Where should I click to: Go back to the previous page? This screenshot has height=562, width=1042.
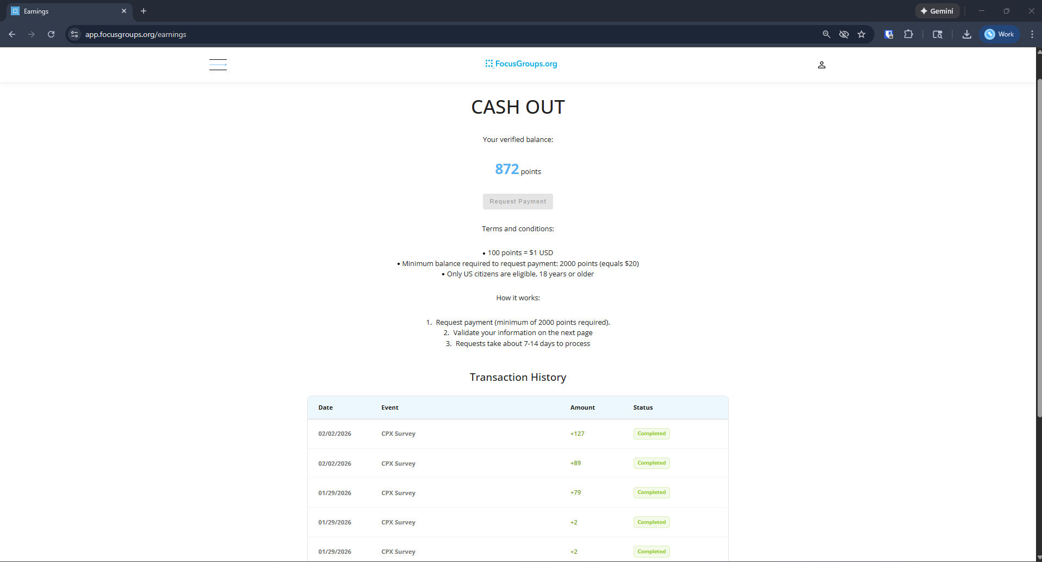[12, 34]
